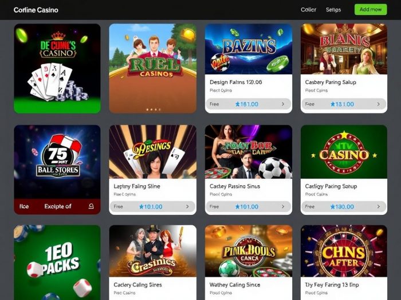Screen dimensions: 401x300
Task: Open the Setigs menu item
Action: click(x=333, y=10)
